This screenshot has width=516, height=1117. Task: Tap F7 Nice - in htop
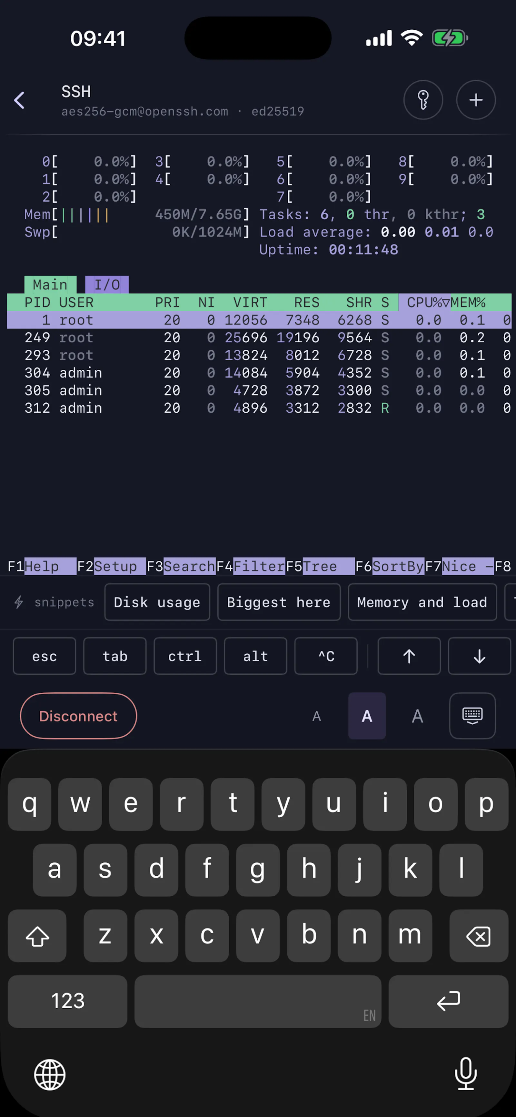(459, 566)
